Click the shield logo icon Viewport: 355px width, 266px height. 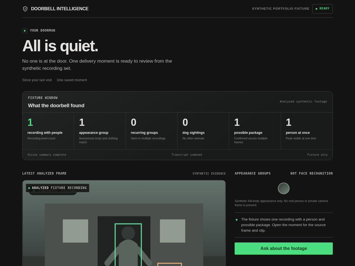25,9
